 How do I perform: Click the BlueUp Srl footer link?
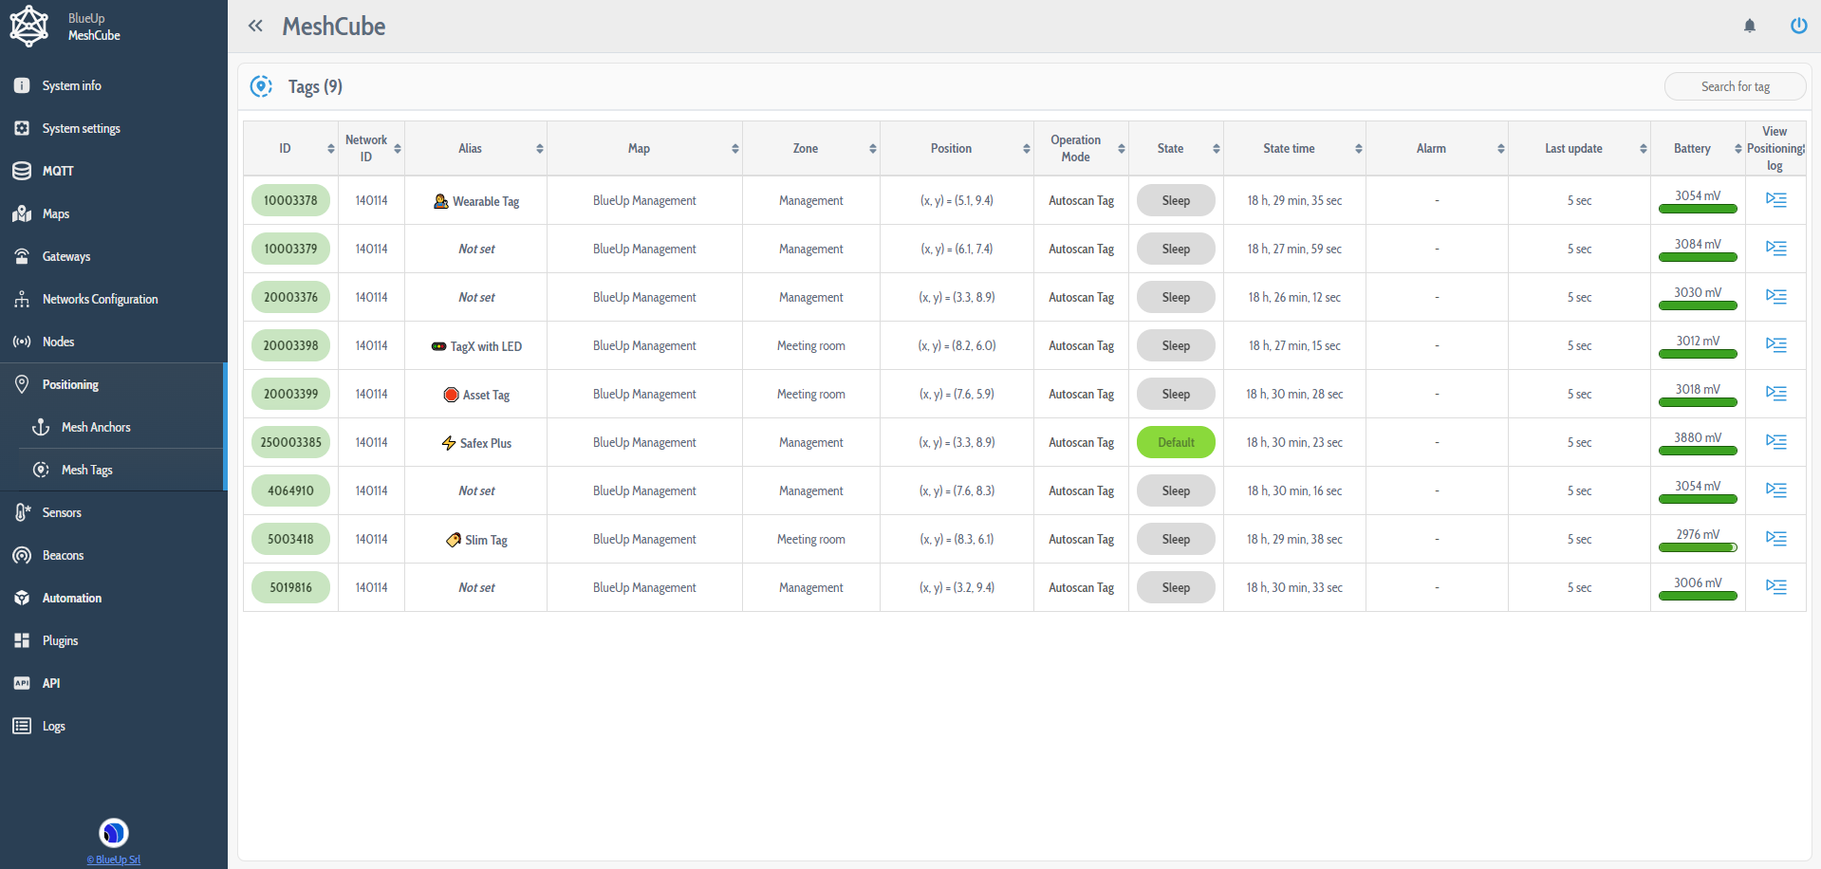click(114, 860)
